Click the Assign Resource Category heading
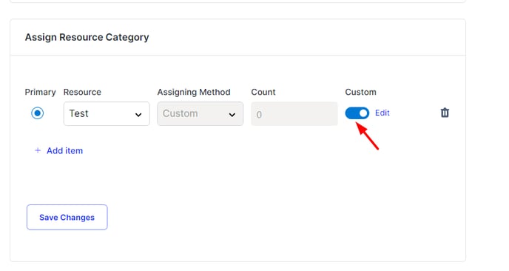This screenshot has height=271, width=509. 87,37
